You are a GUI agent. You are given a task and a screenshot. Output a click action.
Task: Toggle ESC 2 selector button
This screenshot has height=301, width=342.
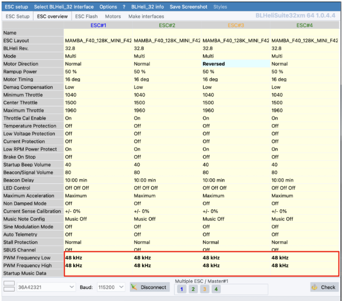[x=193, y=289]
